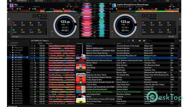Trigger right deck hot cue at 00:45

(x=162, y=24)
